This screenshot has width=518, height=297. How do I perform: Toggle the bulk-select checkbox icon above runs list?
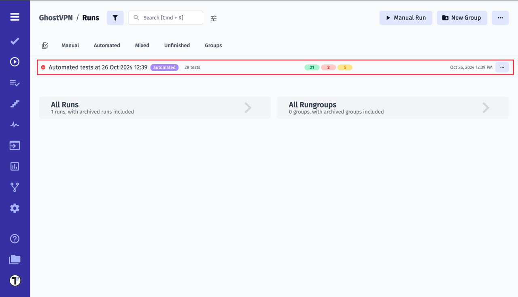tap(45, 45)
